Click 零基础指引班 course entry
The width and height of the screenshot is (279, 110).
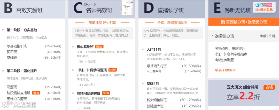point(17,46)
